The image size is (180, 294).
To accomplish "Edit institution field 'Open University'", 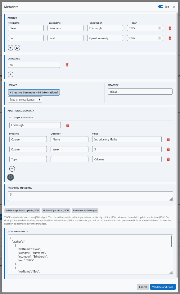I will point(105,38).
